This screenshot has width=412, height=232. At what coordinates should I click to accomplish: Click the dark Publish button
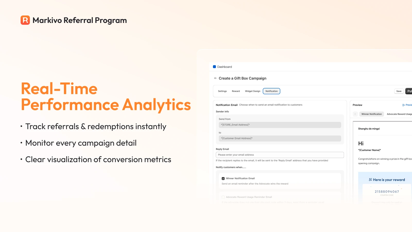[x=409, y=91]
